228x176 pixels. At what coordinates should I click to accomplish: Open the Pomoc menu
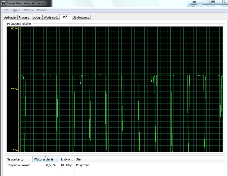tap(42, 10)
